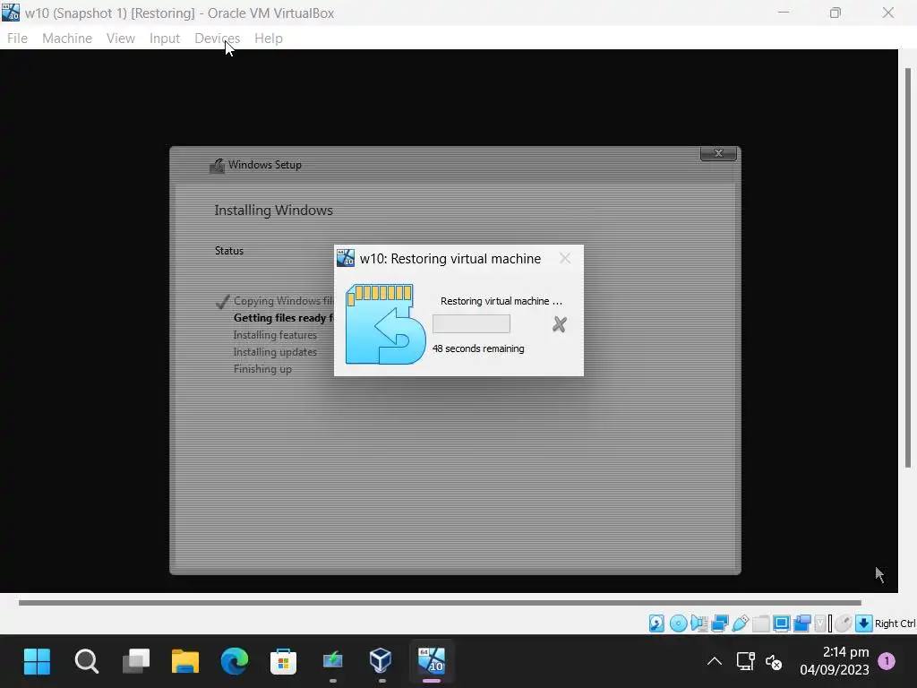The width and height of the screenshot is (917, 688).
Task: Click the network adapter status icon
Action: [x=719, y=623]
